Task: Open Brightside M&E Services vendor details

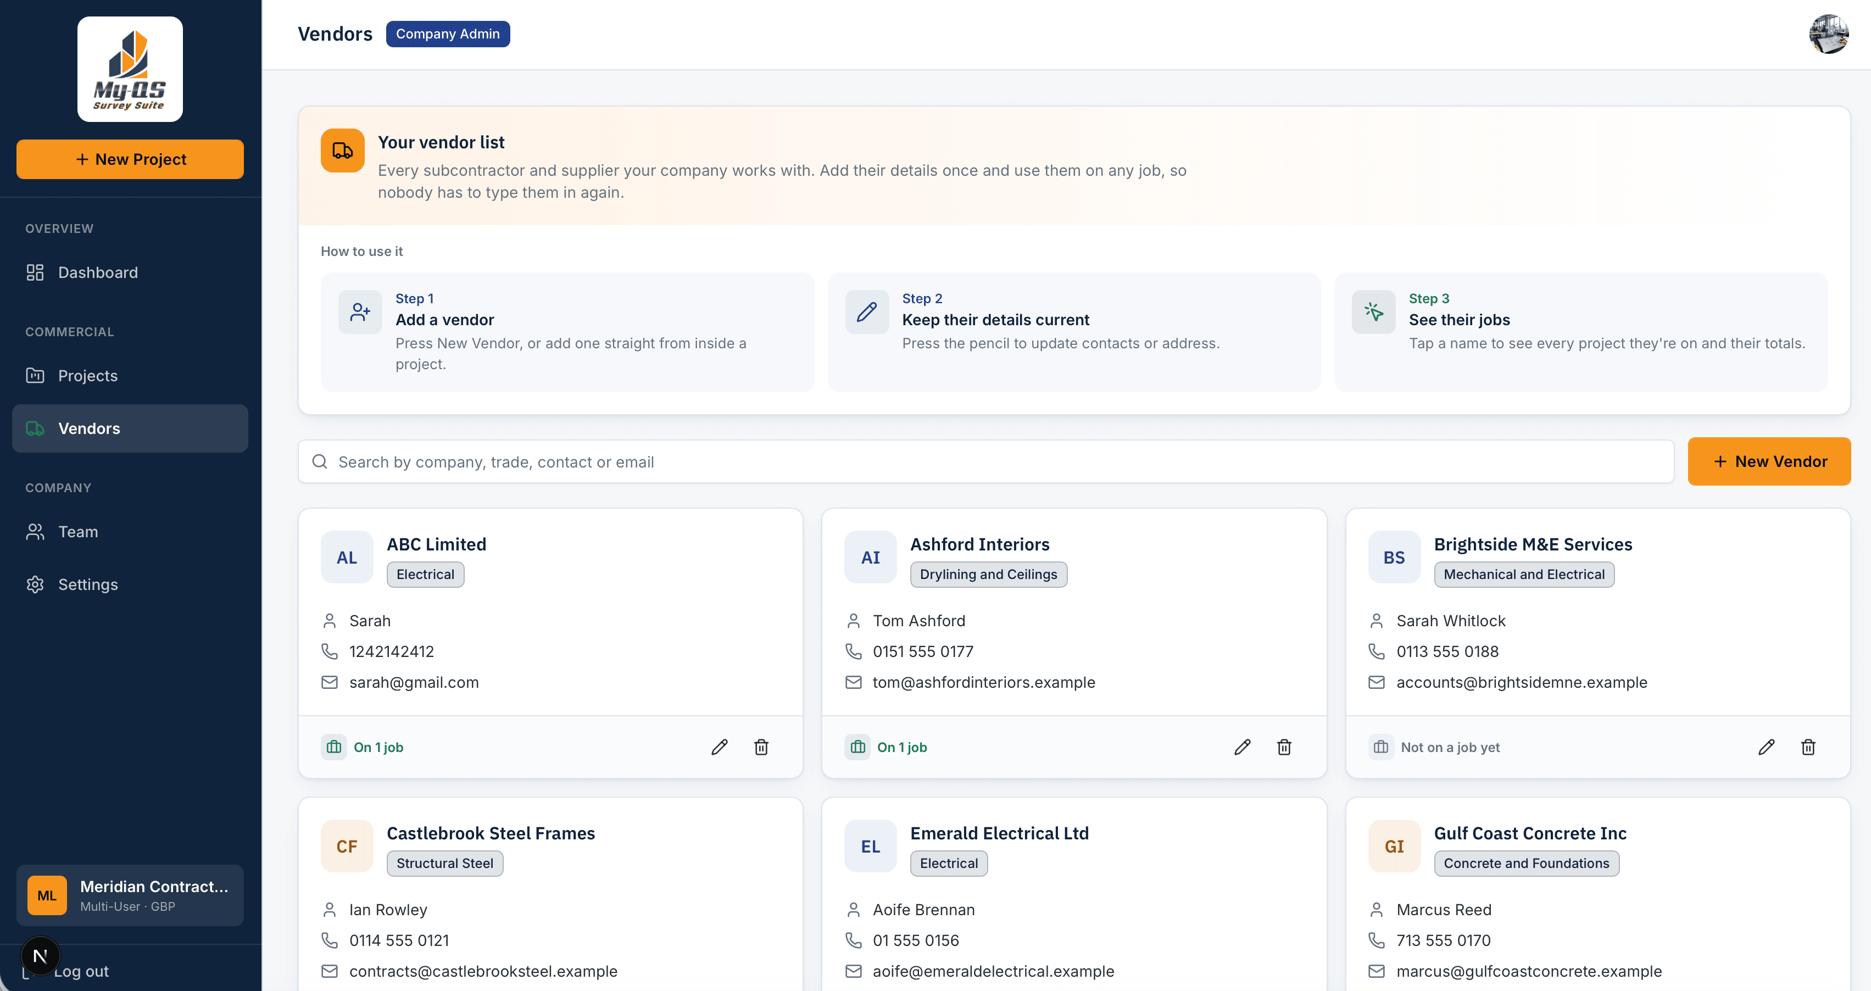Action: pos(1533,544)
